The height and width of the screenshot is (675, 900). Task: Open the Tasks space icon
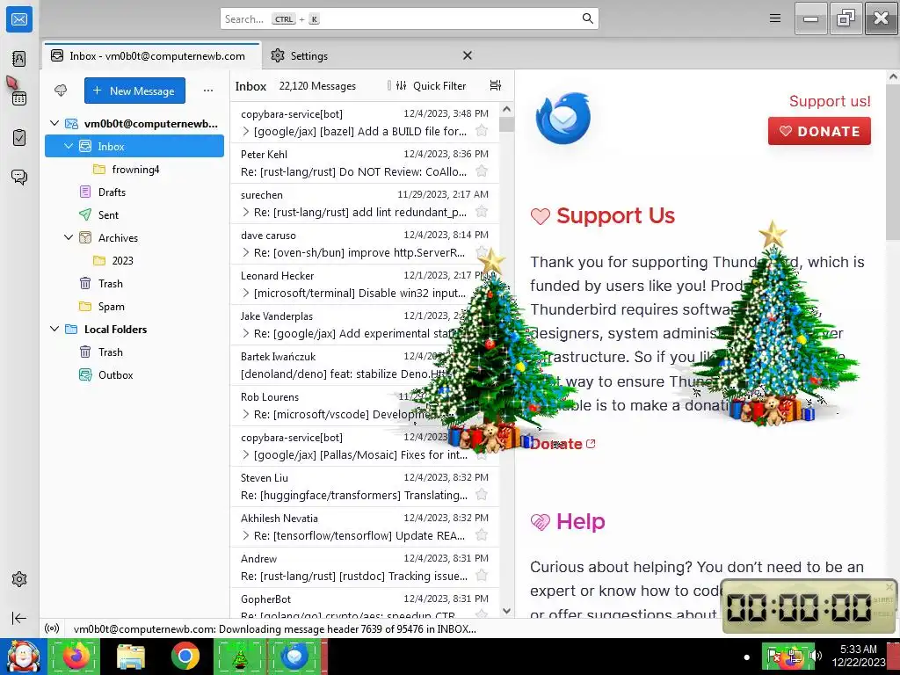pos(19,138)
